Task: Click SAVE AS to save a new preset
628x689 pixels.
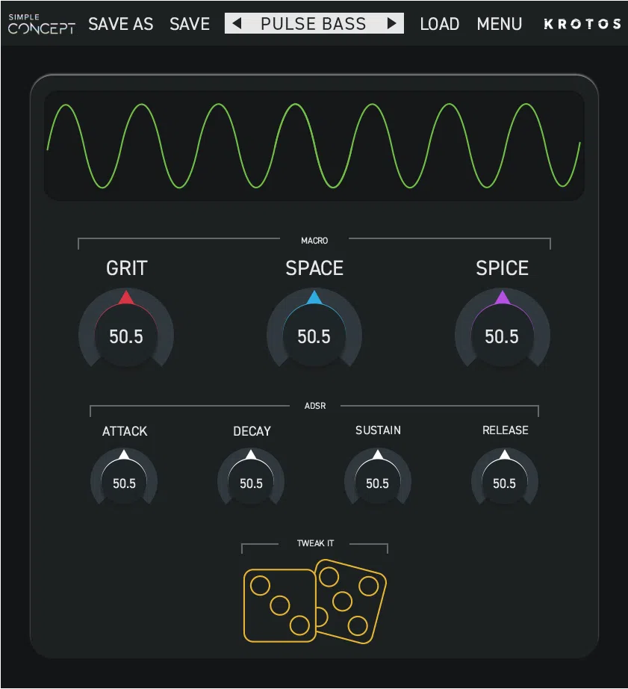Action: (120, 24)
